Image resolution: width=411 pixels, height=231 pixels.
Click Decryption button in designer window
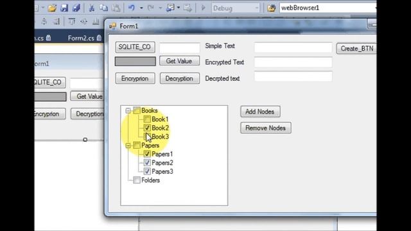[87, 114]
